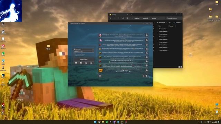This screenshot has height=124, width=221.
Task: Sort by the Тип column header
Action: pos(160,26)
